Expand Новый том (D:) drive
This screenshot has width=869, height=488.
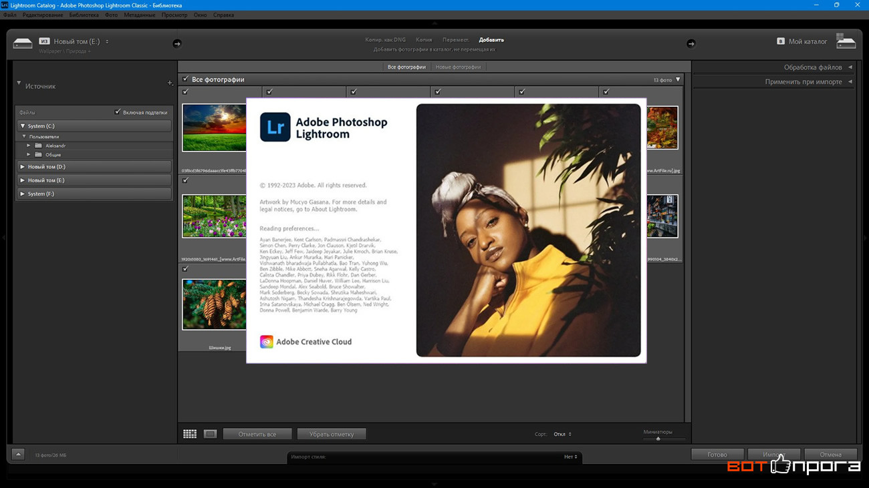23,167
